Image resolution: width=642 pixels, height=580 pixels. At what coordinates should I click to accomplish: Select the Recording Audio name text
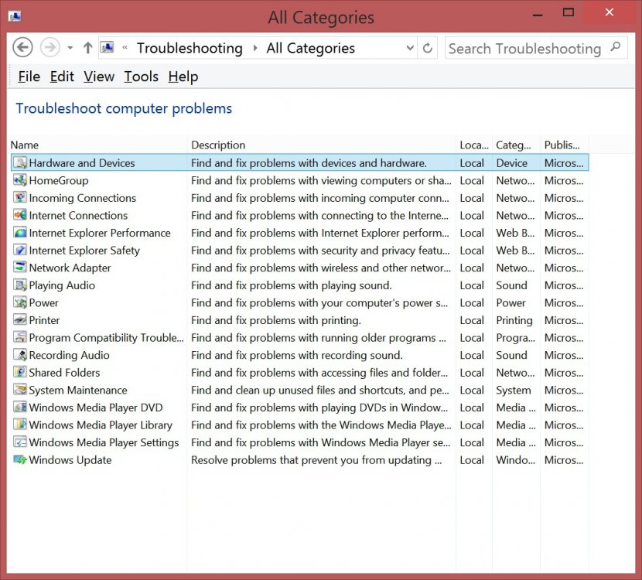pos(69,355)
